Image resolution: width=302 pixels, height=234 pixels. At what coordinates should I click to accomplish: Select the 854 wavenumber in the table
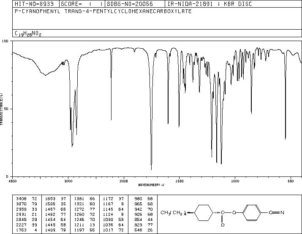pyautogui.click(x=138, y=220)
